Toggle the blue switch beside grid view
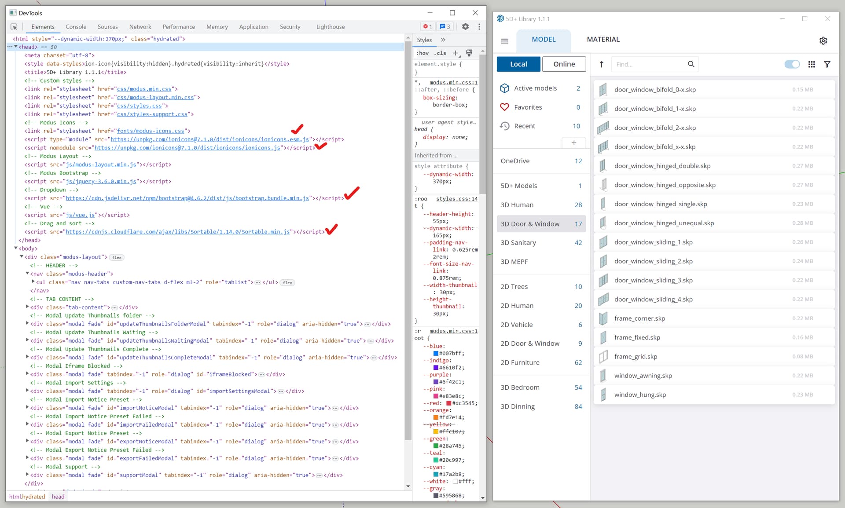The image size is (845, 508). click(x=792, y=65)
